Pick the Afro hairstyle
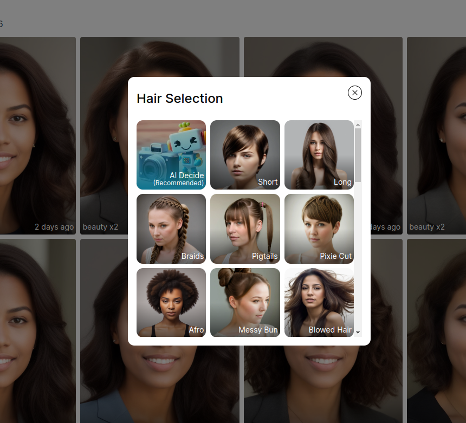This screenshot has width=466, height=423. 171,302
